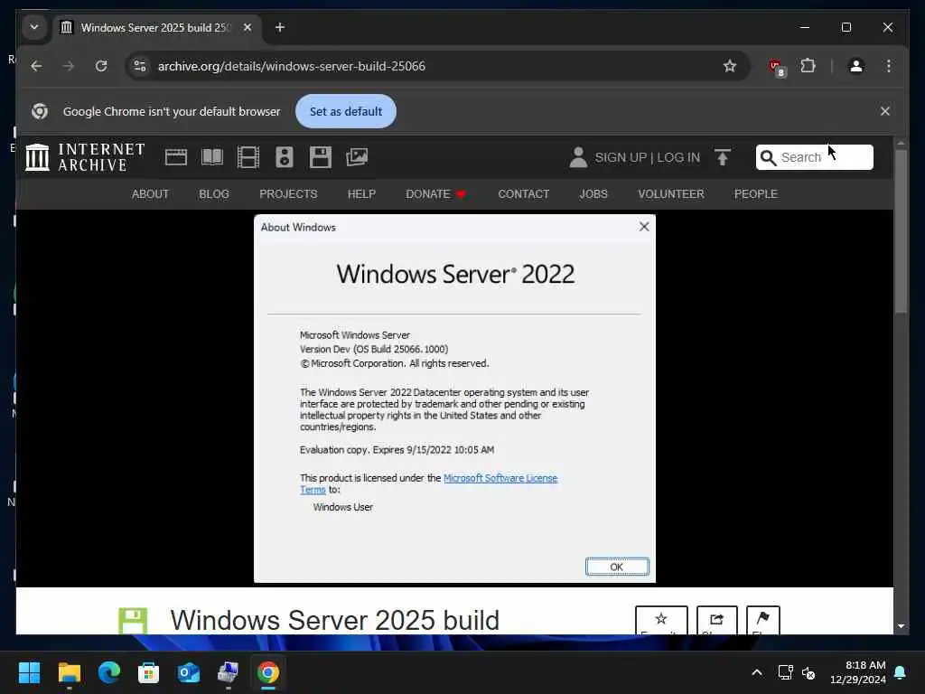The width and height of the screenshot is (925, 694).
Task: Click the page vertical scrollbar thumb
Action: click(901, 231)
